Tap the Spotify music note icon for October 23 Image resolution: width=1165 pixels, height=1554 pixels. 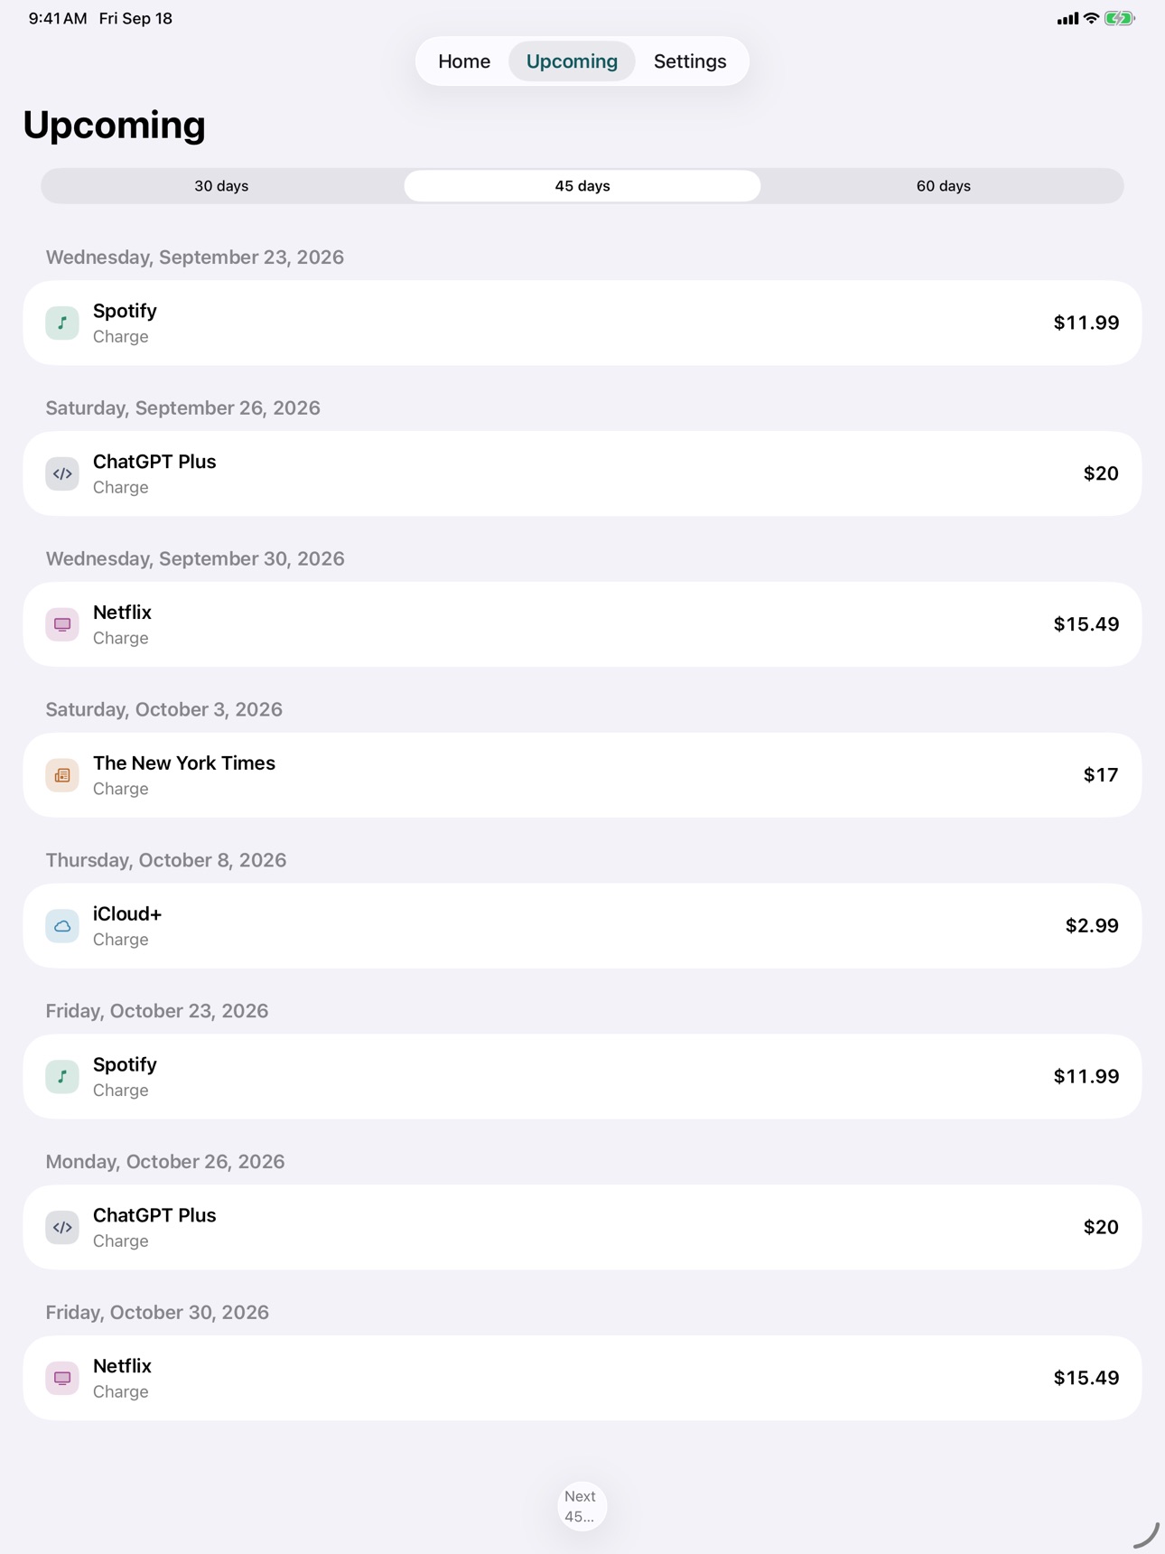[62, 1078]
